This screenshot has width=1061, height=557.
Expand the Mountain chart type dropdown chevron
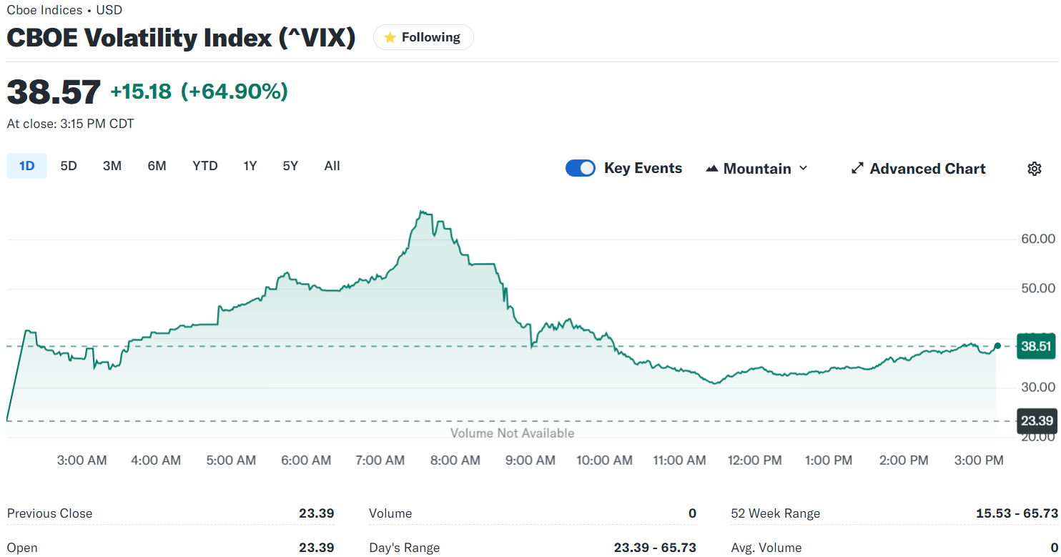pyautogui.click(x=803, y=168)
